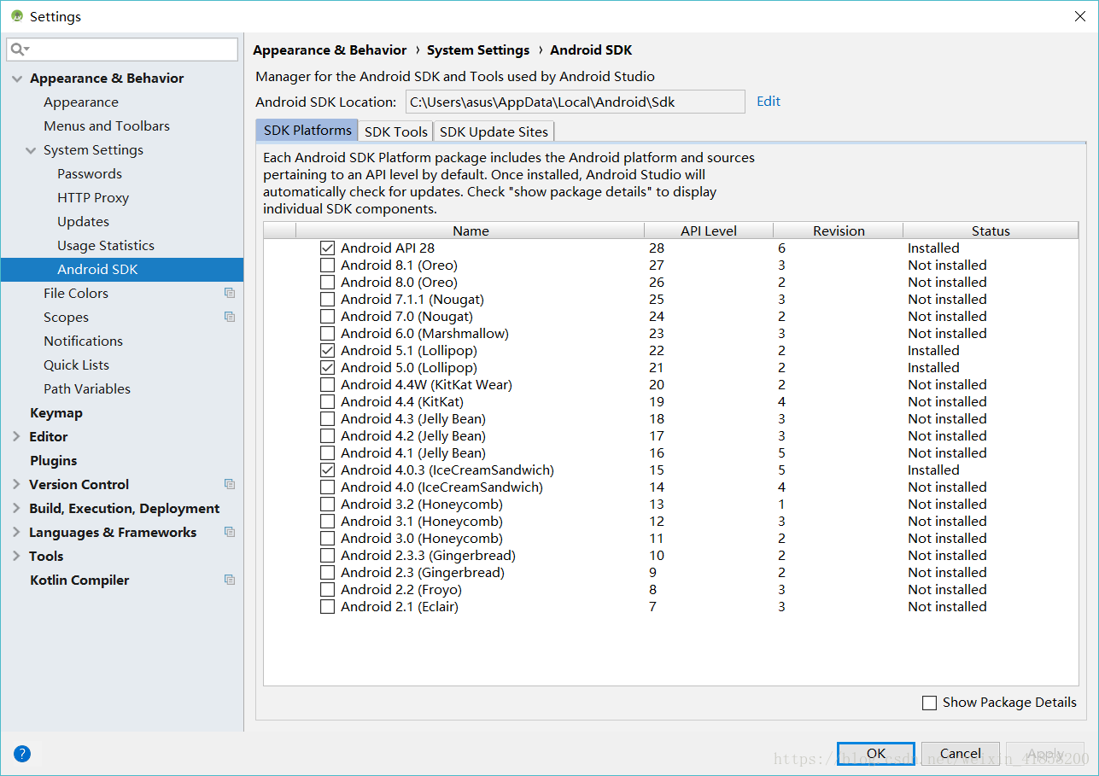Viewport: 1099px width, 776px height.
Task: Select the Android 4.3 (Jelly Bean) row text
Action: [x=413, y=418]
